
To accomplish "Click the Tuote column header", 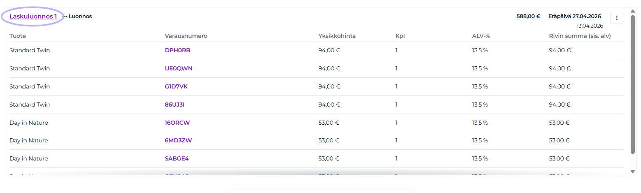I will click(x=18, y=36).
